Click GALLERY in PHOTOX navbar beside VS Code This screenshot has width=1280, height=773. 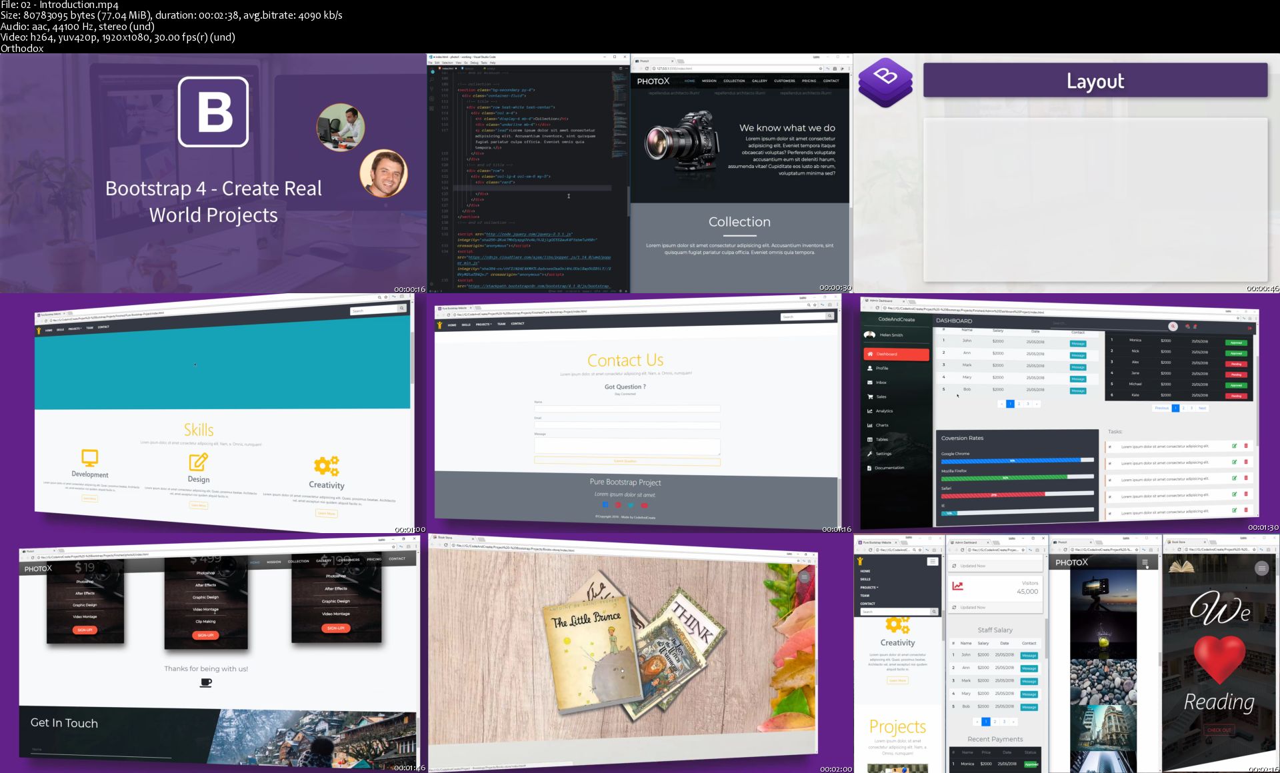click(759, 81)
